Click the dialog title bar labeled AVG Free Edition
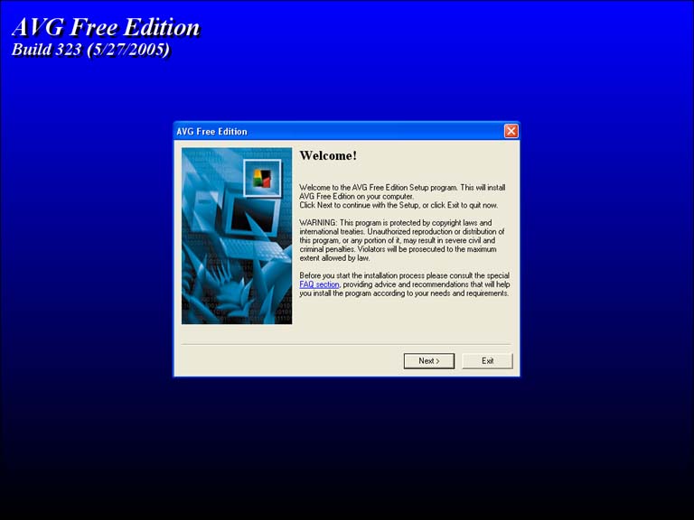 coord(334,132)
